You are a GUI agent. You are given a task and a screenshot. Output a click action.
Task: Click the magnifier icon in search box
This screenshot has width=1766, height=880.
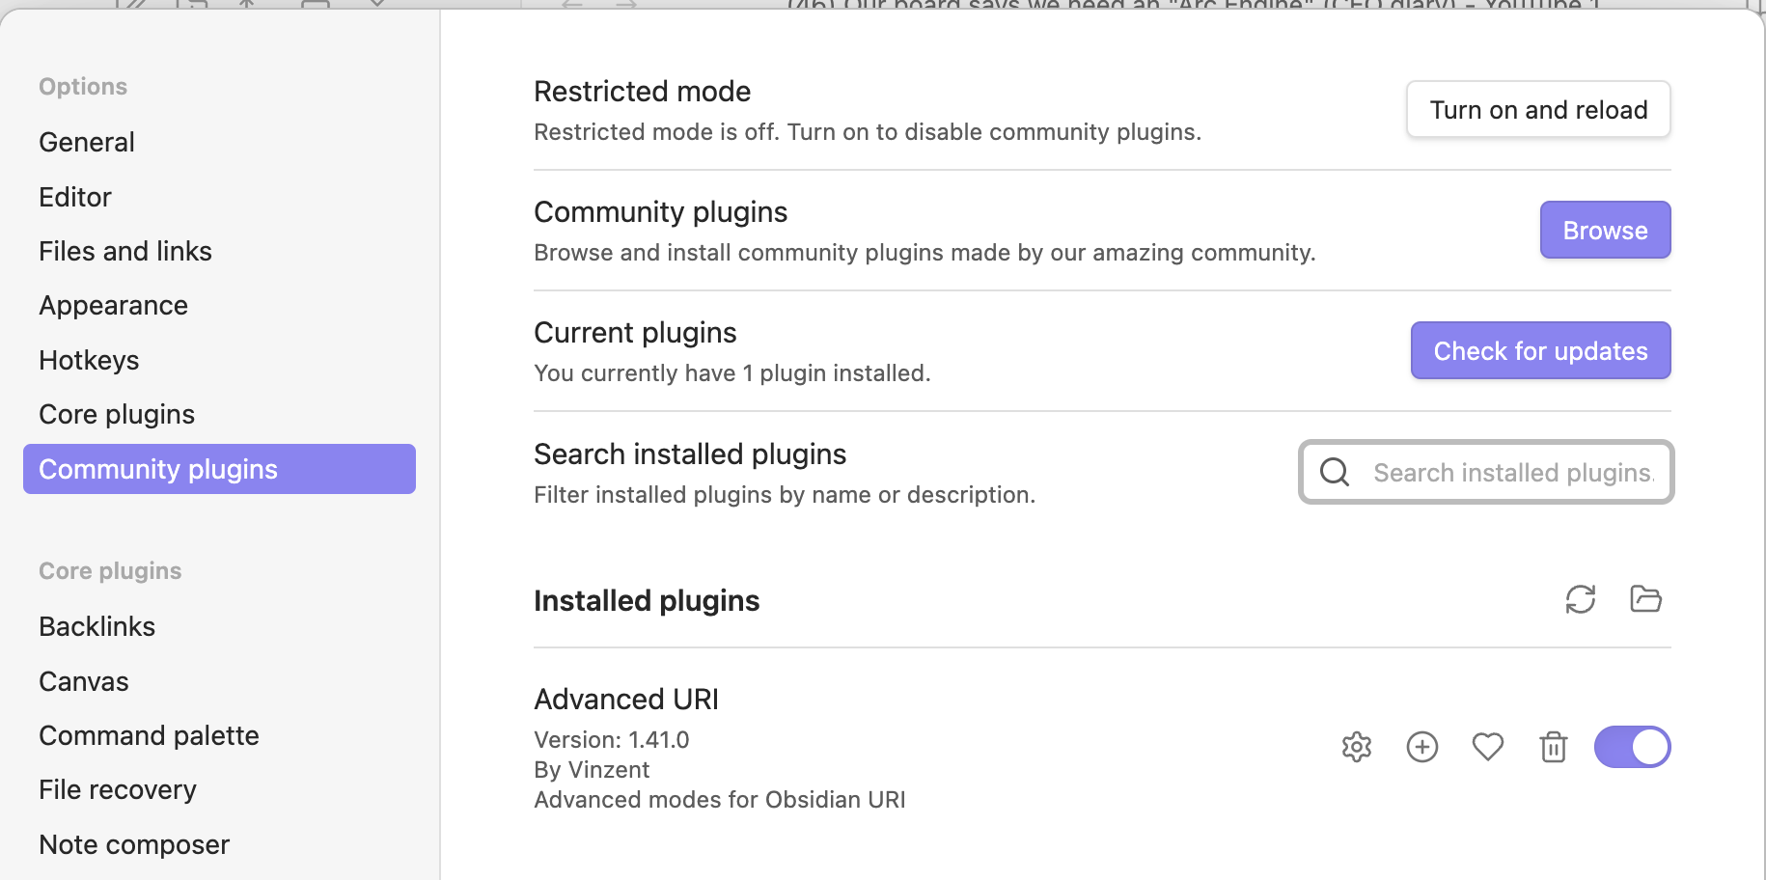point(1335,472)
